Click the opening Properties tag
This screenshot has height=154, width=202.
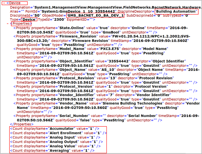pos(22,23)
